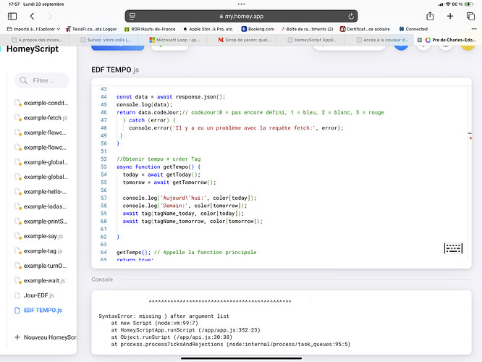Open example-hello-... script
Image resolution: width=482 pixels, height=362 pixels.
[45, 192]
